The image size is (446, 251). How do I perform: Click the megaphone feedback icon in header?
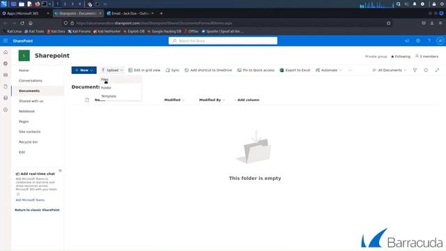point(407,40)
